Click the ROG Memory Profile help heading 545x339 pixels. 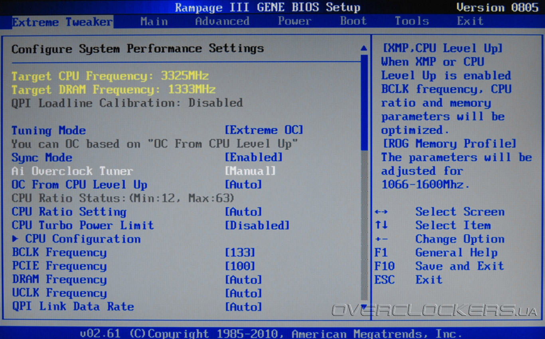pyautogui.click(x=449, y=143)
